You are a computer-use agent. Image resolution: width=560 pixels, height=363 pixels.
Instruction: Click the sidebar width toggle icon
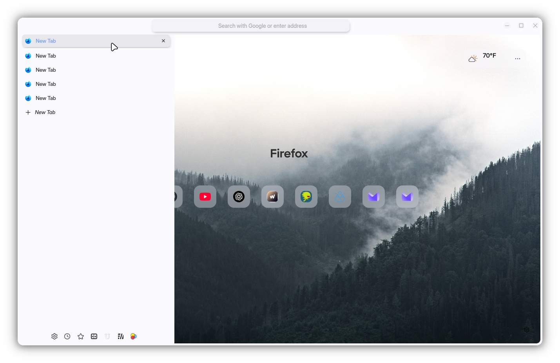pos(94,336)
